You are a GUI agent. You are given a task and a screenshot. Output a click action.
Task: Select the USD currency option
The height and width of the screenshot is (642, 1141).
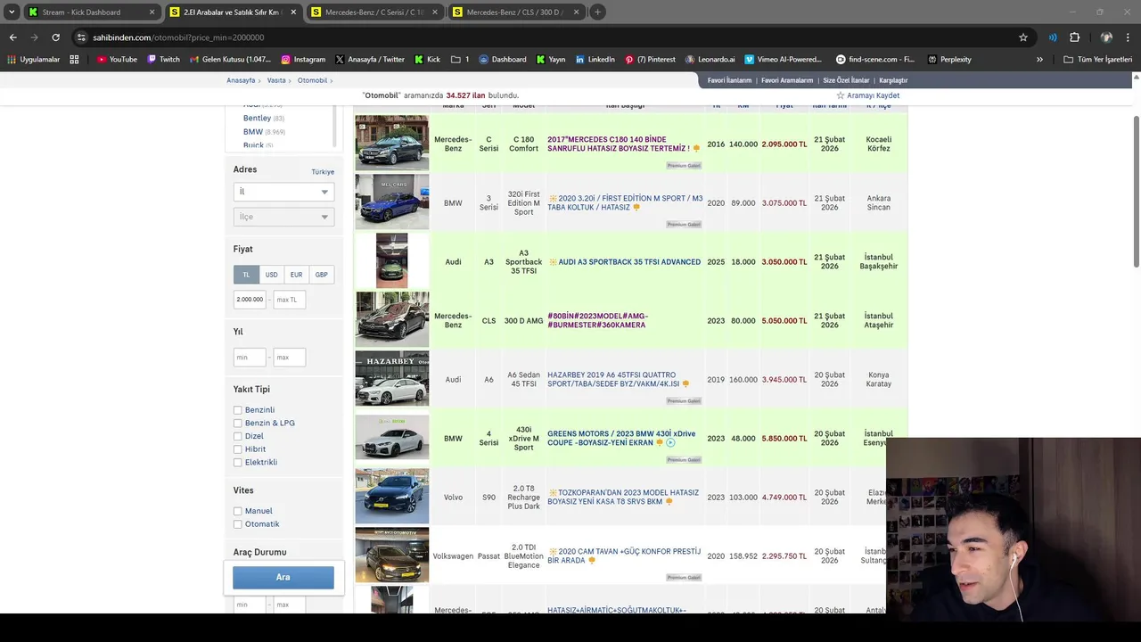[x=271, y=275]
